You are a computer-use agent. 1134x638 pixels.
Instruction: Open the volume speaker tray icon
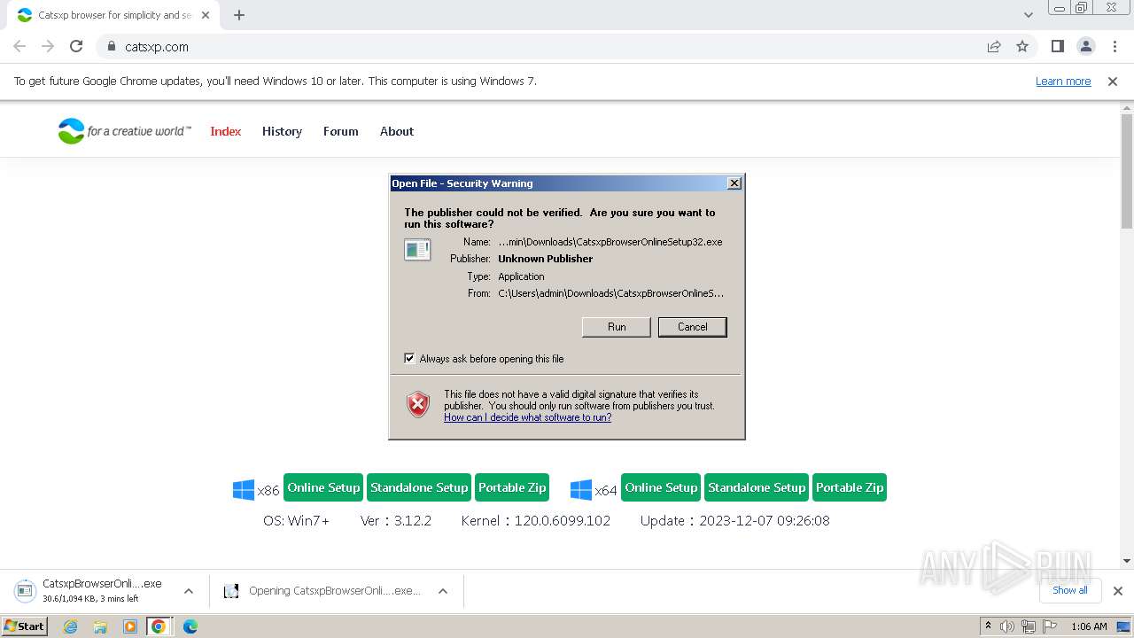click(x=1007, y=626)
